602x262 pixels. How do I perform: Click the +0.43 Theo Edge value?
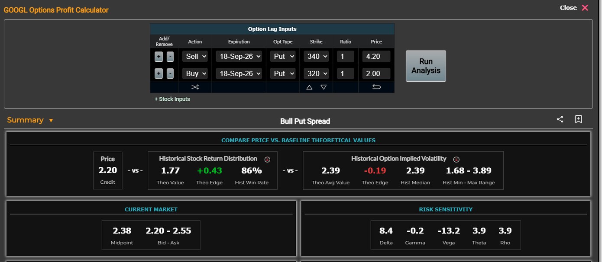[209, 171]
